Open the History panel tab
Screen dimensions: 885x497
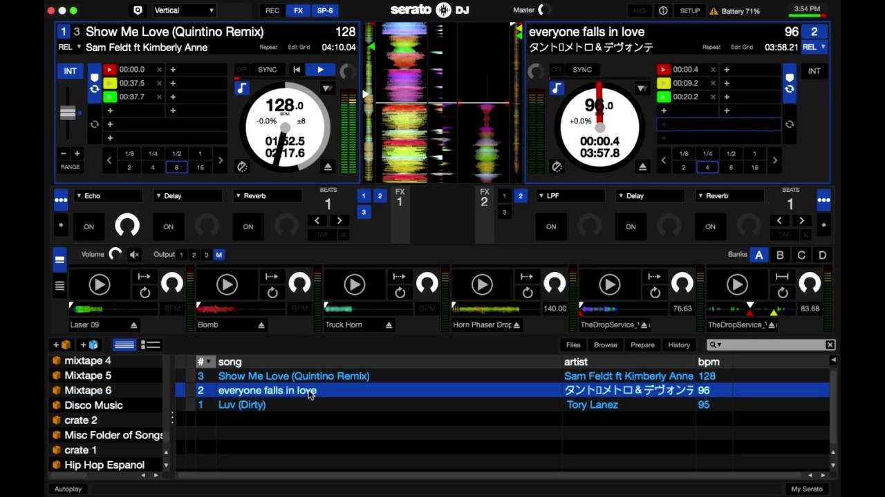point(679,344)
